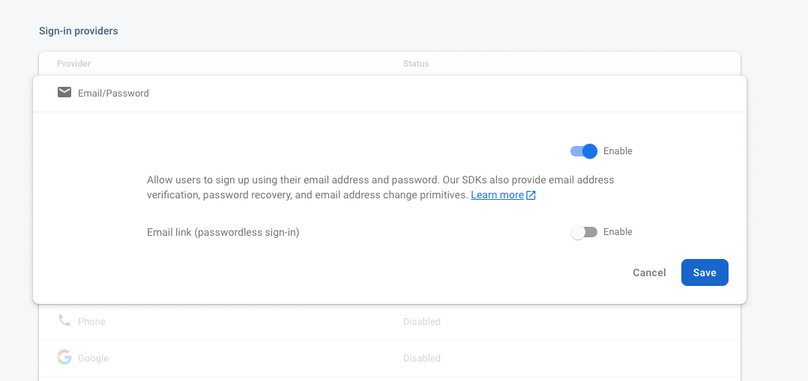Image resolution: width=808 pixels, height=381 pixels.
Task: Turn off the Email/Password Enable switch
Action: pyautogui.click(x=583, y=151)
